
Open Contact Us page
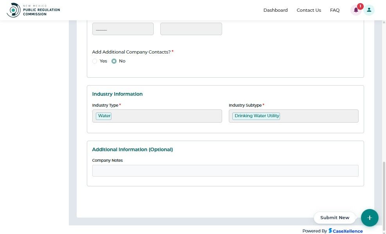(x=309, y=10)
